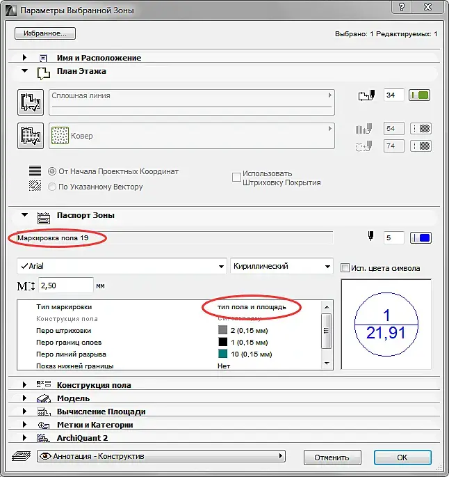Collapse the План Этажа panel

[24, 71]
